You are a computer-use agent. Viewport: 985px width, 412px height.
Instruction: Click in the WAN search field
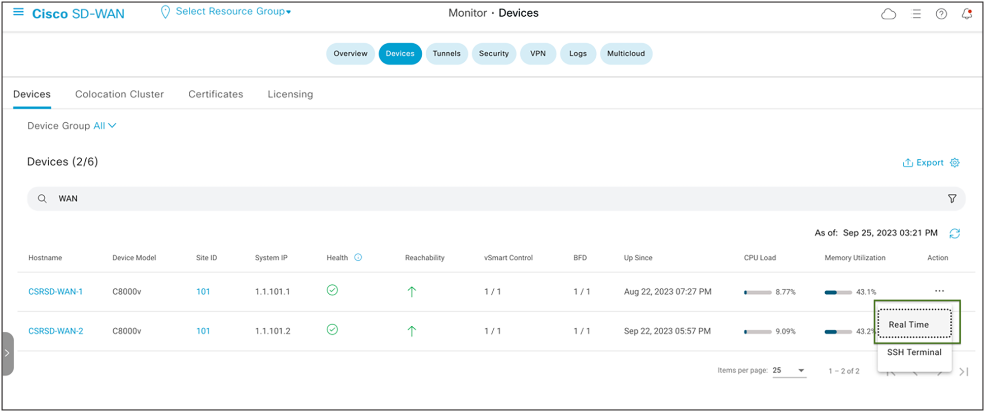point(496,199)
